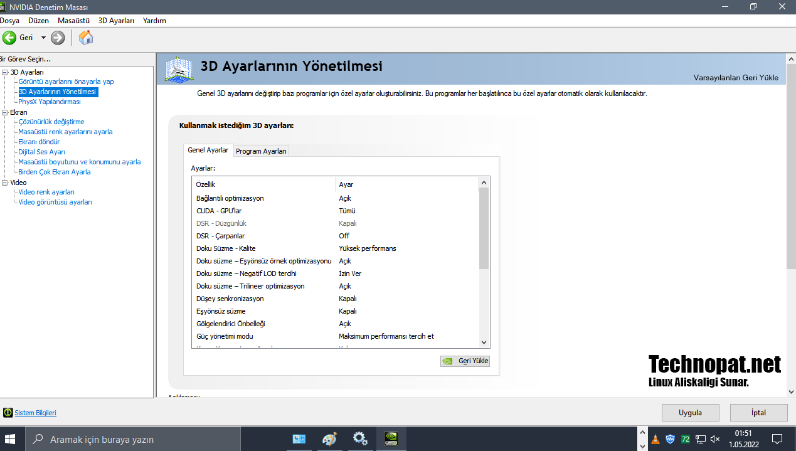Screen dimensions: 796x451
Task: Click the green Geri back arrow icon
Action: [9, 38]
